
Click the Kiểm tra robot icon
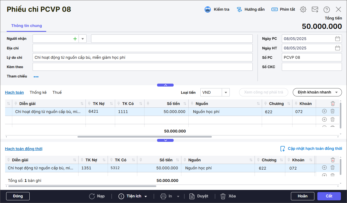208,9
